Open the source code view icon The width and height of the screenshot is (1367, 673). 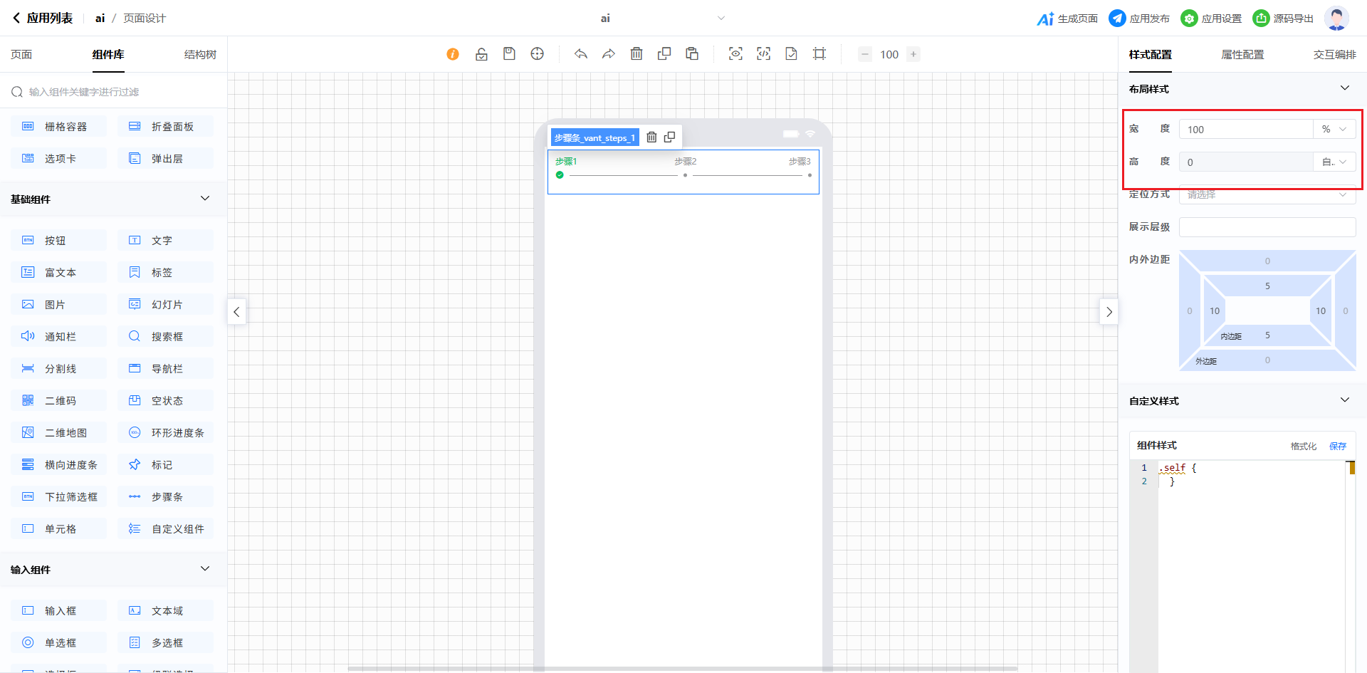(x=763, y=54)
